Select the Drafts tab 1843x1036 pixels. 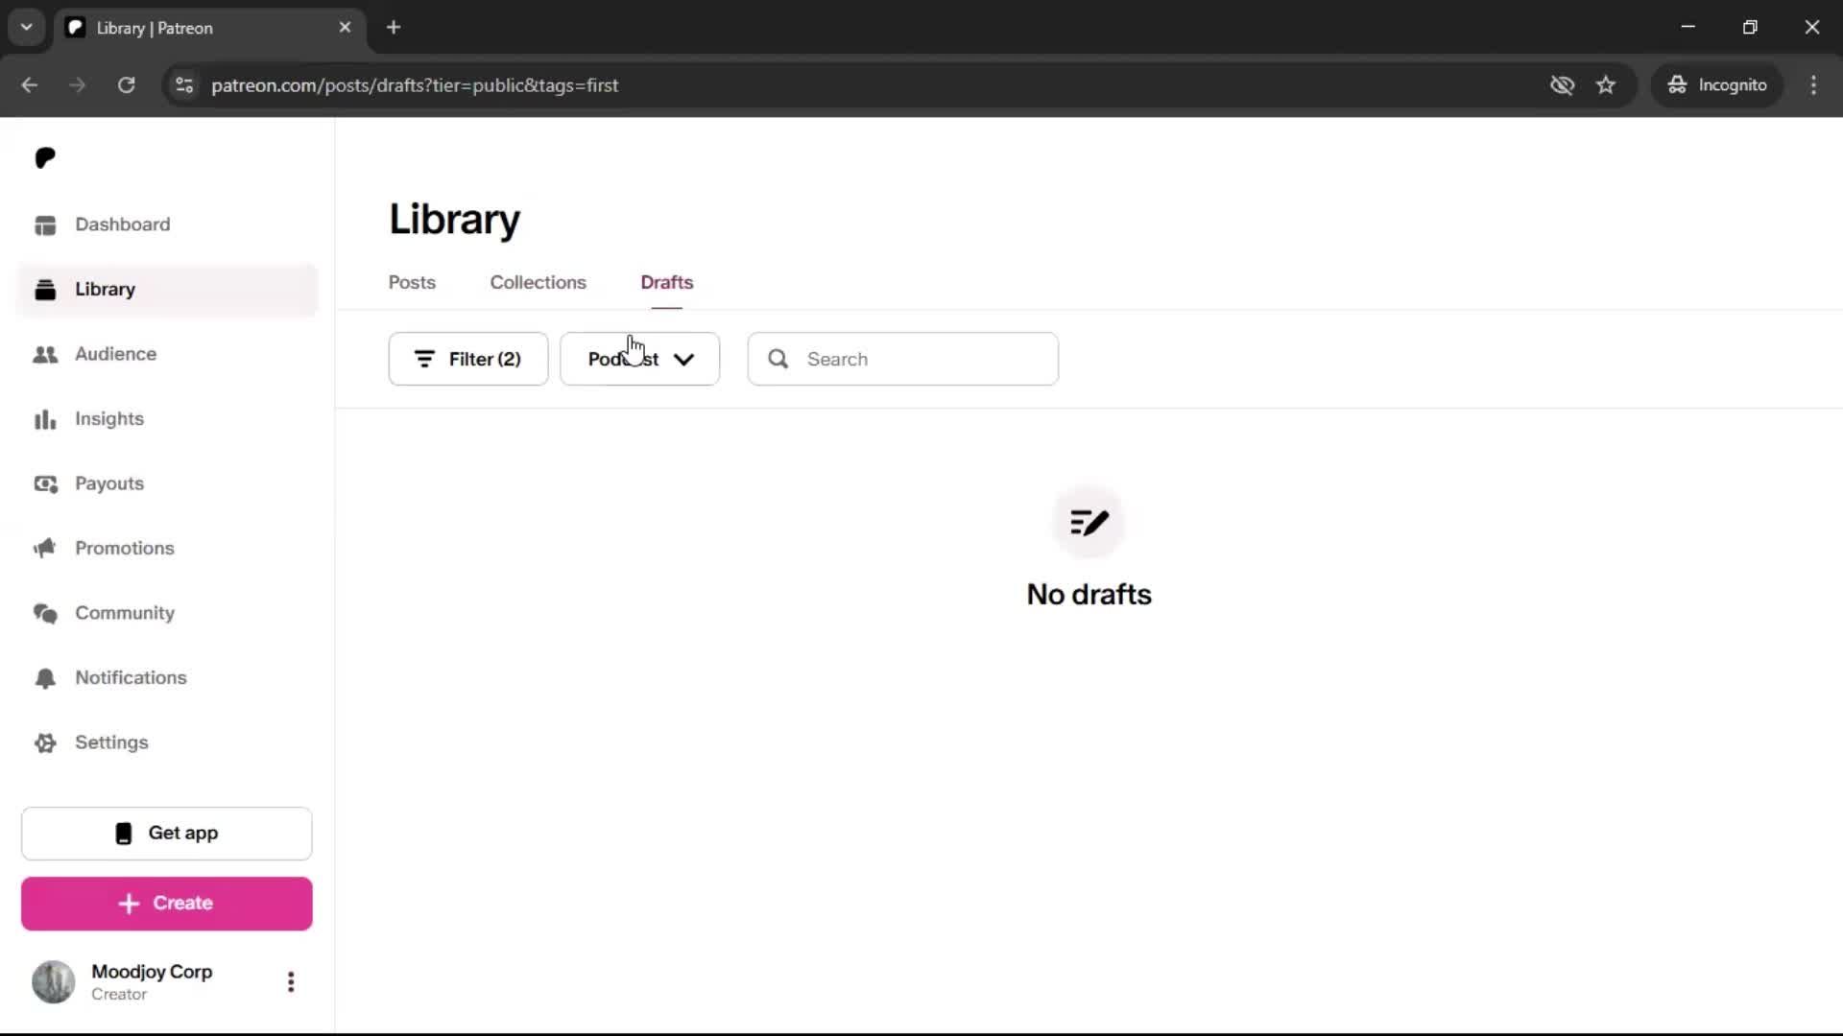(667, 283)
